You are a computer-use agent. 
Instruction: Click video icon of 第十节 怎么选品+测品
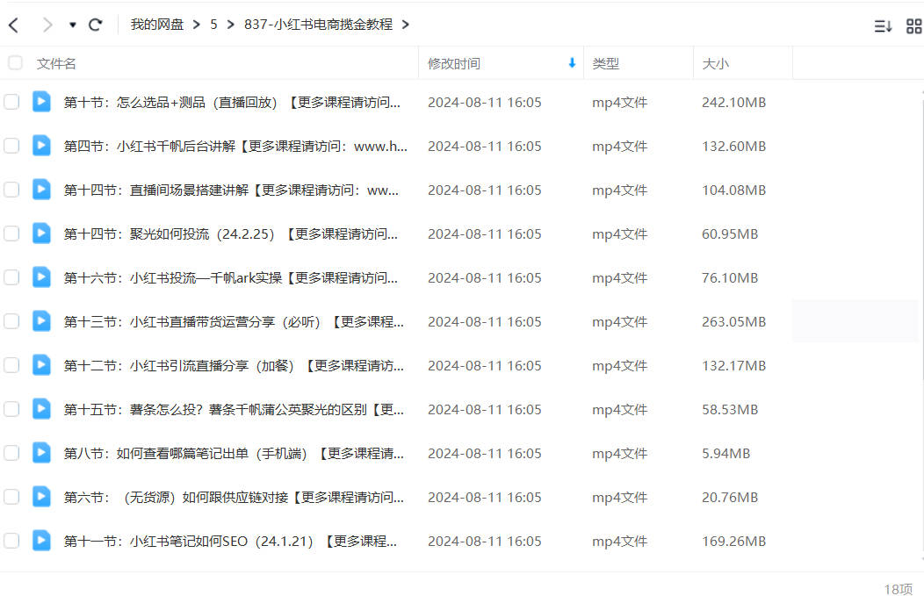click(41, 101)
